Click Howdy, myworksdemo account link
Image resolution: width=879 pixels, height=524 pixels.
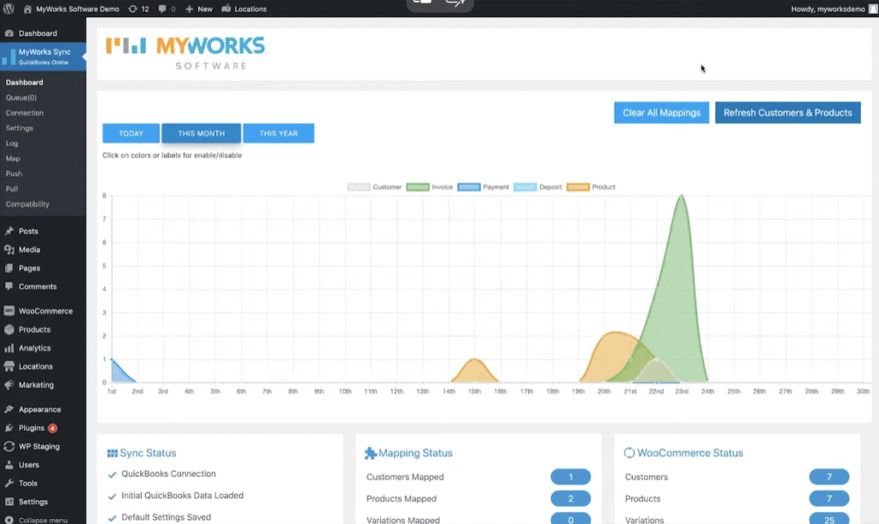(828, 9)
